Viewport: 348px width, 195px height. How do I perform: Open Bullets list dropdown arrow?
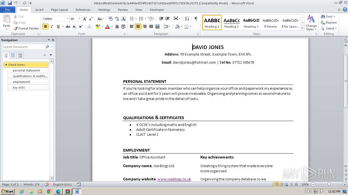136,19
